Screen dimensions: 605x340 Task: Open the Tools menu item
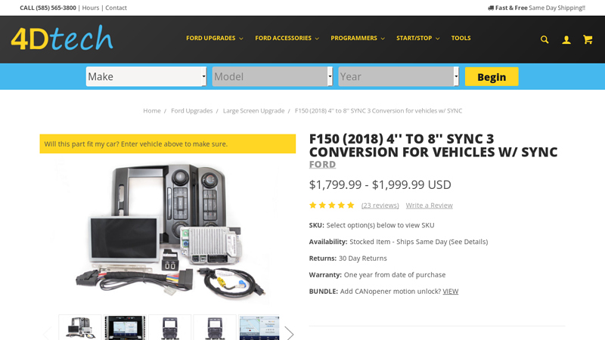[461, 39]
